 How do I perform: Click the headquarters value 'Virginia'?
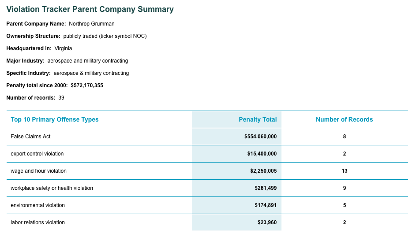63,48
